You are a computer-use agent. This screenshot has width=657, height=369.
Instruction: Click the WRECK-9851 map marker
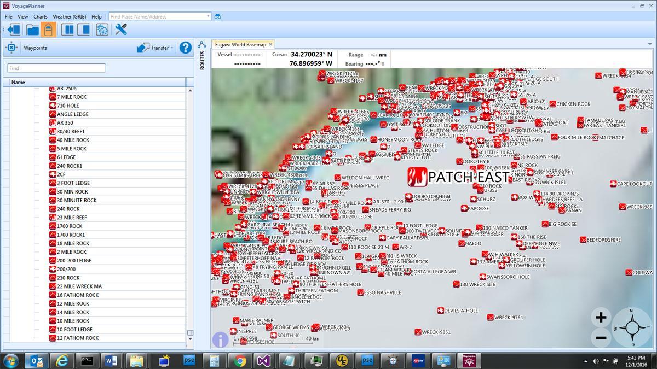[418, 332]
